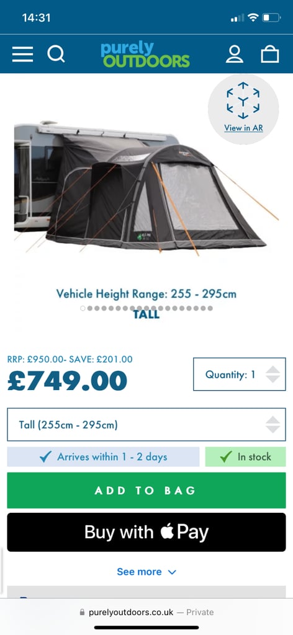Screen dimensions: 293x635
Task: Select the first image carousel dot
Action: coord(83,308)
